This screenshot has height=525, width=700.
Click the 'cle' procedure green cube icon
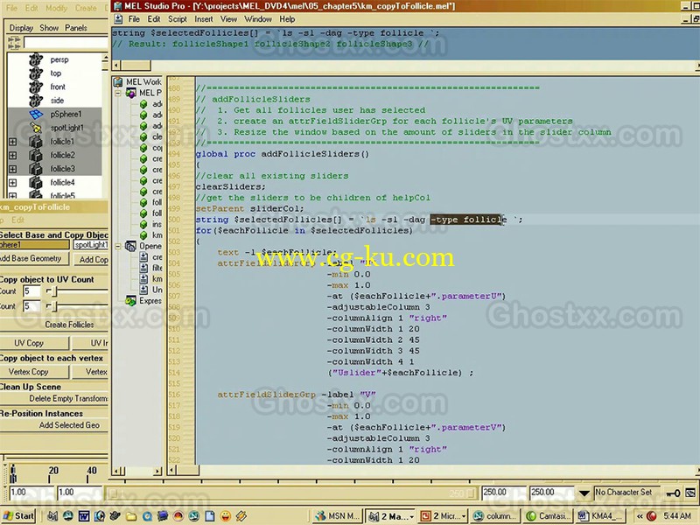click(143, 136)
